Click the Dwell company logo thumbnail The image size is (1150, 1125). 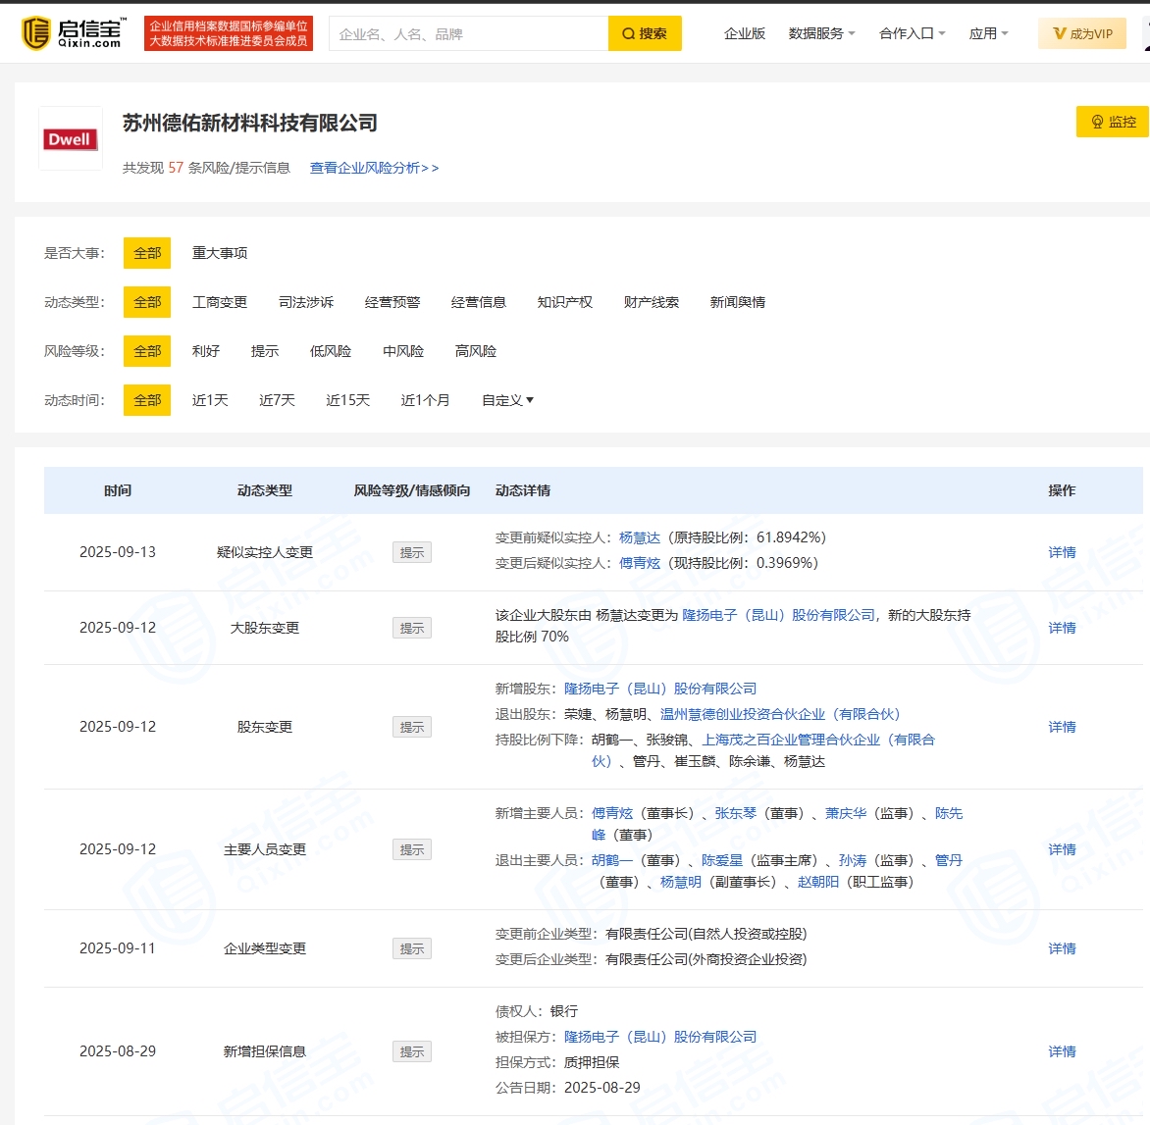tap(71, 139)
